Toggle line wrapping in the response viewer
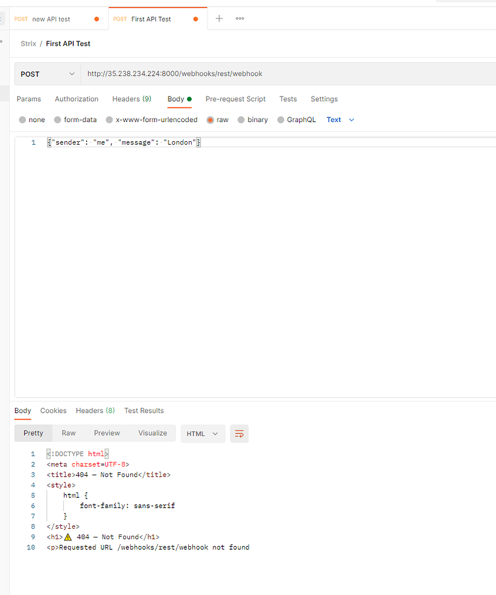Viewport: 496px width, 595px height. (239, 433)
